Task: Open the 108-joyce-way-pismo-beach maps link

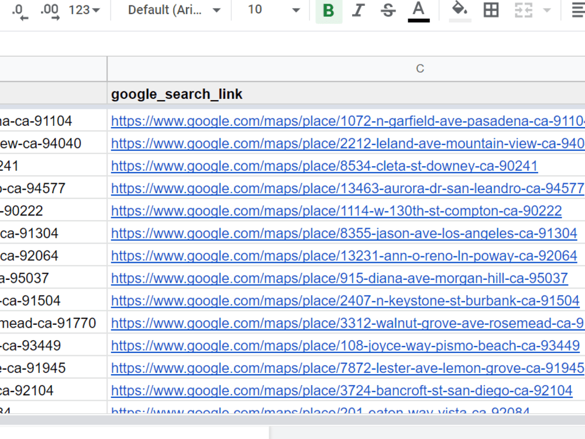Action: 345,345
